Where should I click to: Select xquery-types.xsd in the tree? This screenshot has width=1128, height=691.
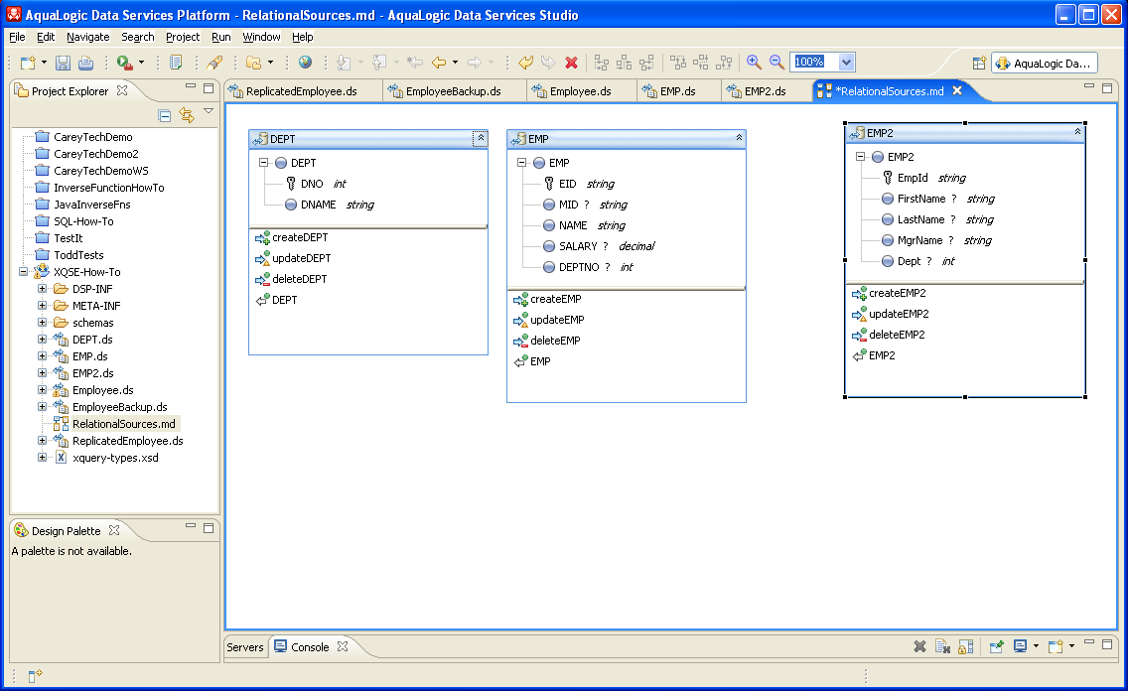115,458
